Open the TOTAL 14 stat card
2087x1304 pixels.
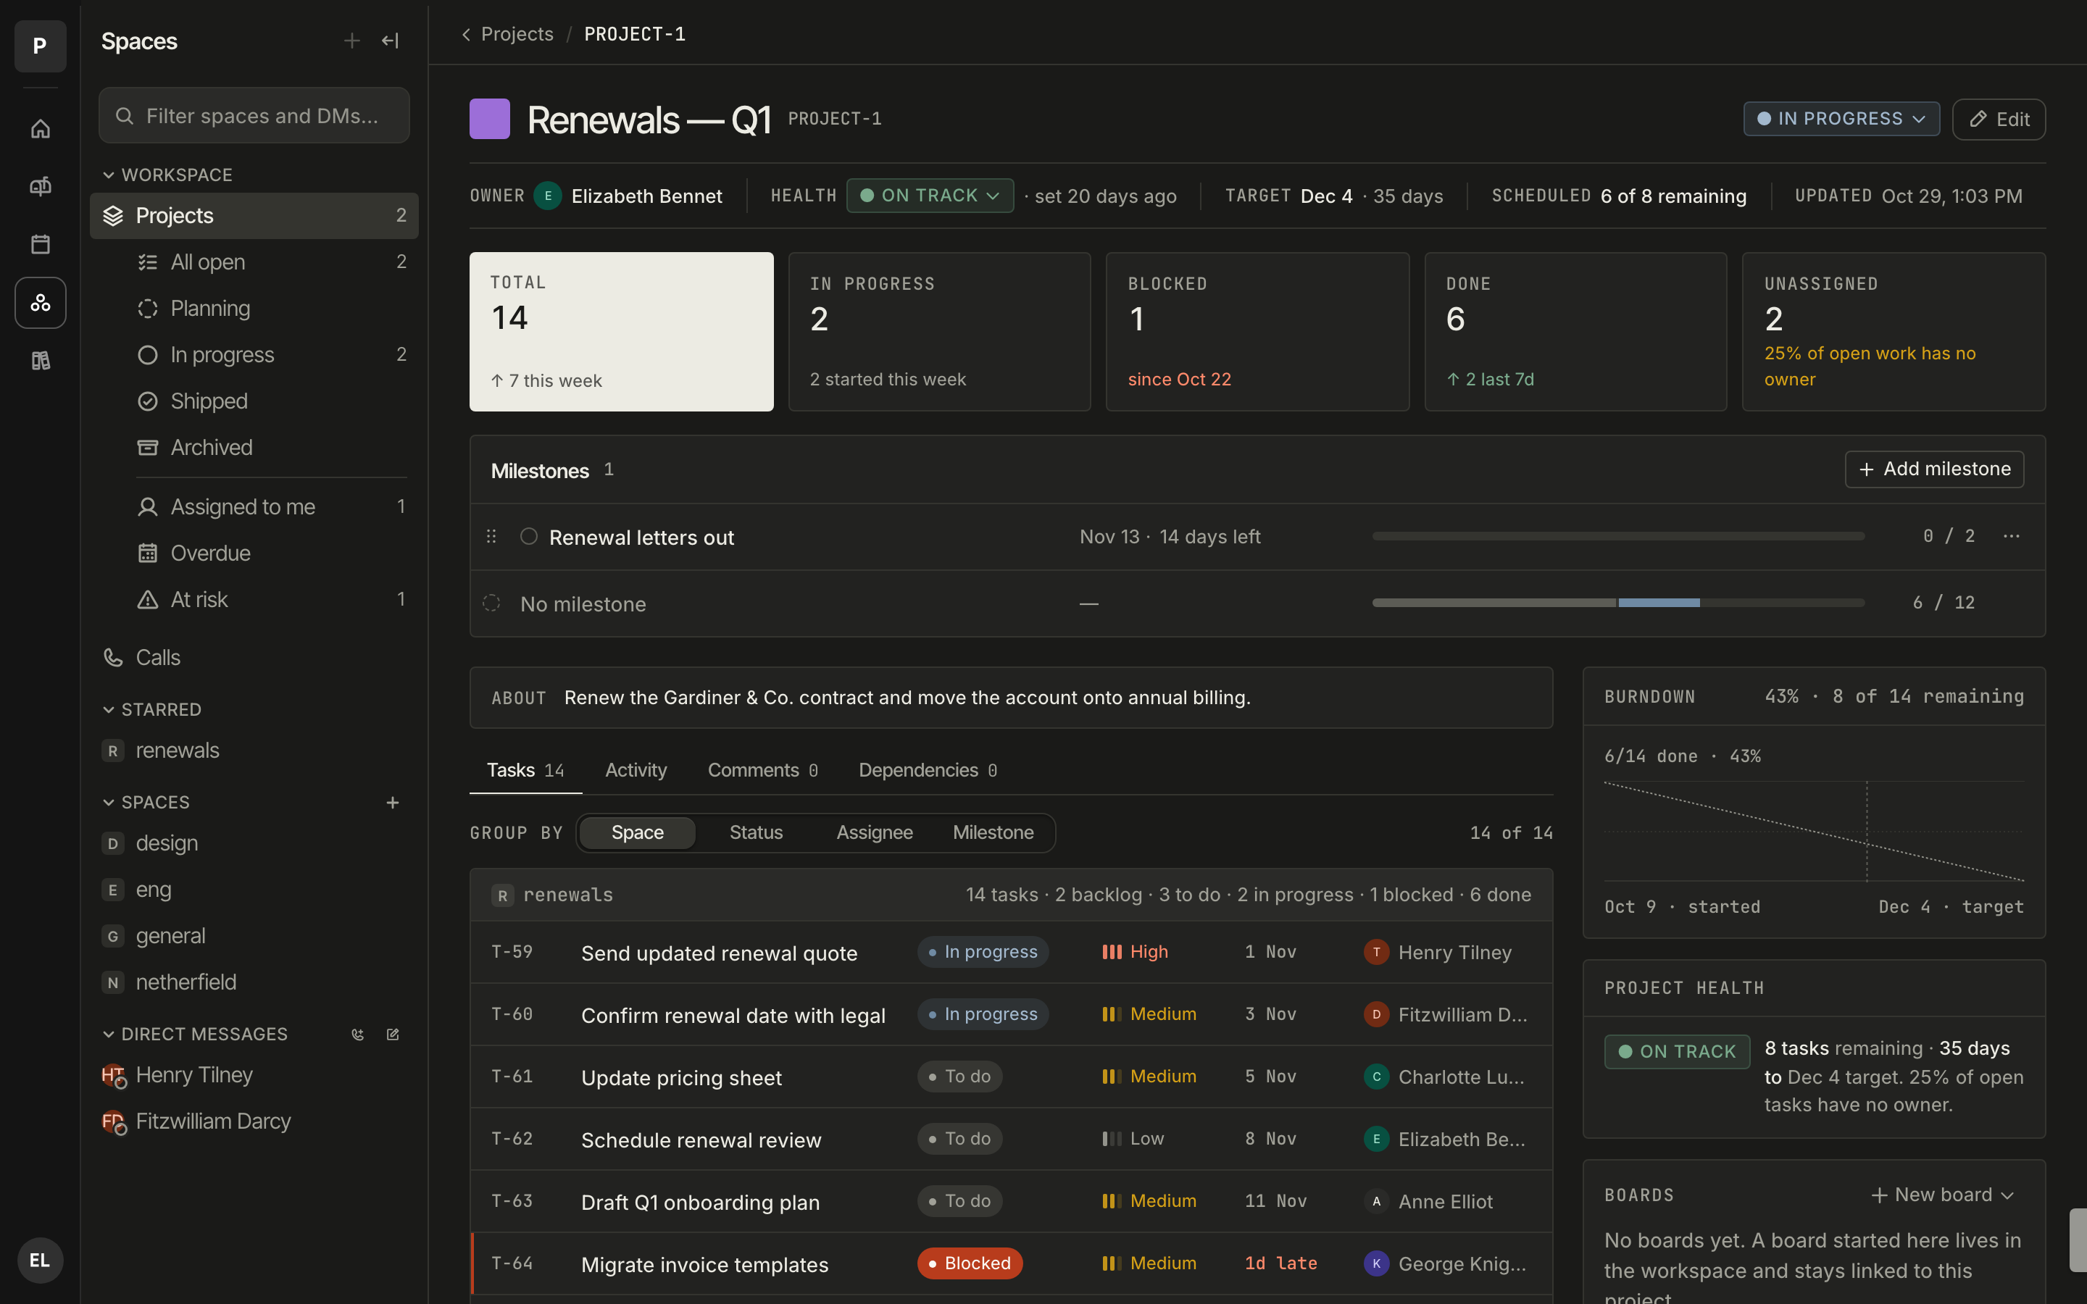pyautogui.click(x=621, y=332)
